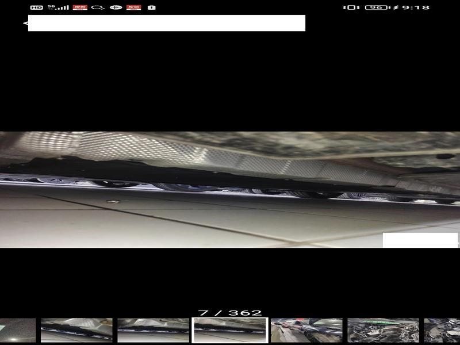Open the damaged car exterior thumbnail
Screen dimensions: 460x345
pyautogui.click(x=306, y=330)
